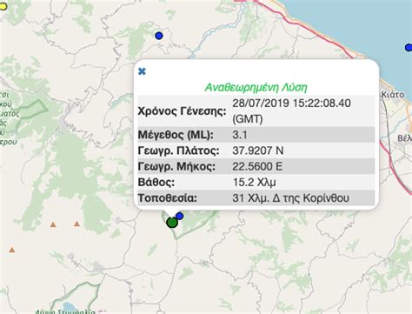Click the origin time value 28/07/2019
The width and height of the screenshot is (412, 314).
click(291, 111)
